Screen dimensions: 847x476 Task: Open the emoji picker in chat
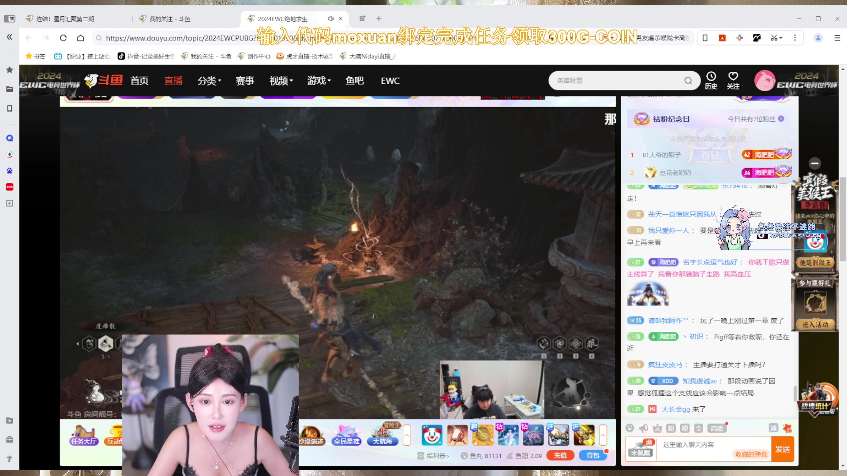point(630,428)
